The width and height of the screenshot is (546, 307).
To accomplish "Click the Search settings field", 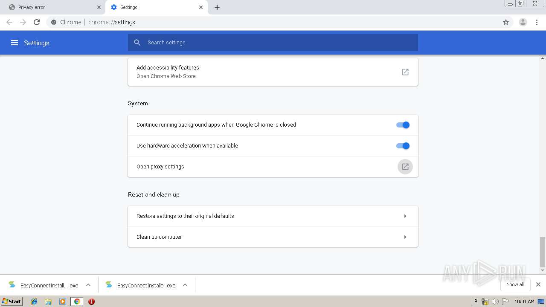I will click(273, 43).
